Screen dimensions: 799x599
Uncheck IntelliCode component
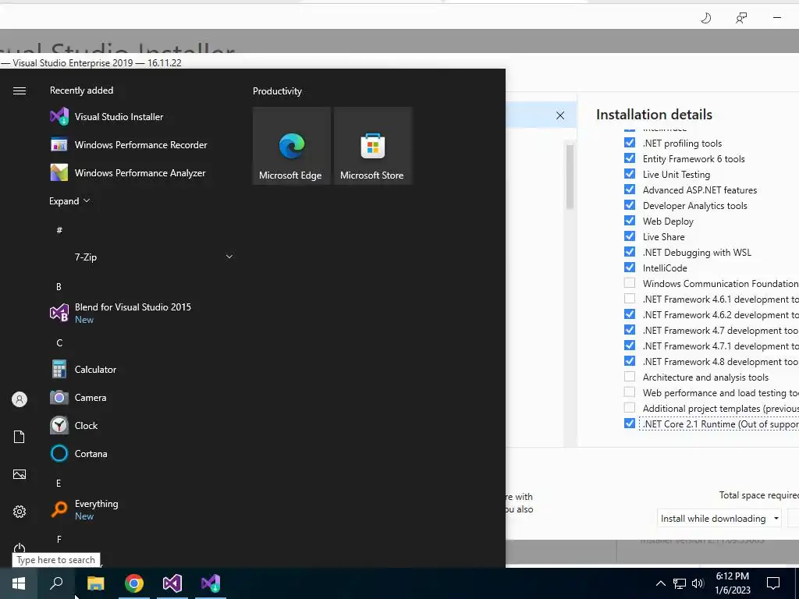(630, 268)
